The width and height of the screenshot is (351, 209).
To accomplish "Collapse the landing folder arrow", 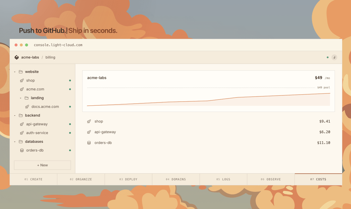I will click(x=20, y=98).
